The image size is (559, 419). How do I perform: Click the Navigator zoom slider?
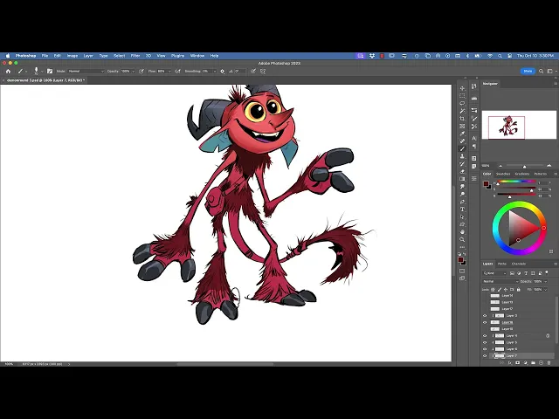click(524, 166)
